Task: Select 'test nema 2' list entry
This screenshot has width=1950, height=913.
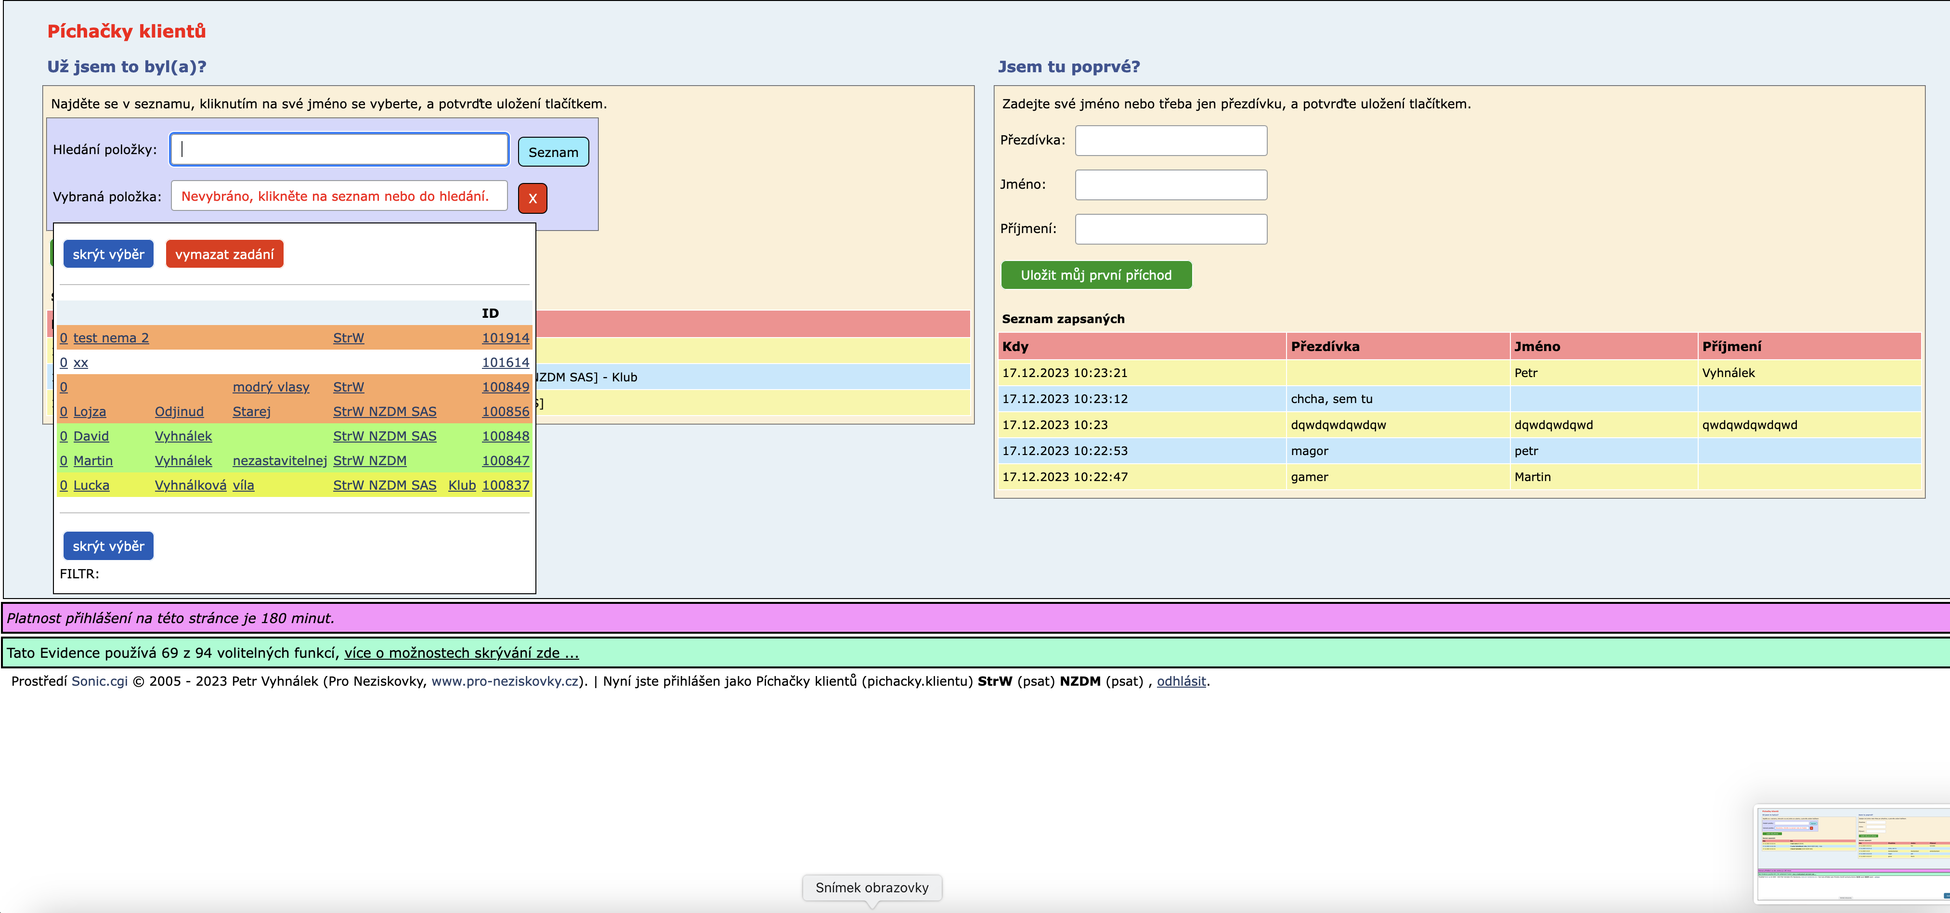Action: click(x=111, y=339)
